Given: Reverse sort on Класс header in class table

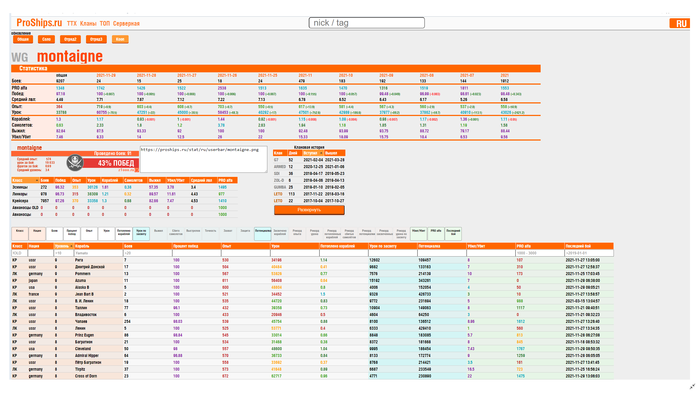Looking at the screenshot, I should pyautogui.click(x=25, y=180).
